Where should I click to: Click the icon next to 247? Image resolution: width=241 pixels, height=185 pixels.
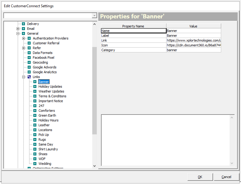(35, 106)
